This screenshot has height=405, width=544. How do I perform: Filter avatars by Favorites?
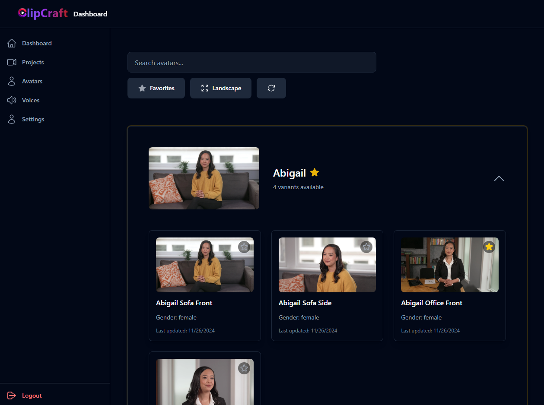156,88
